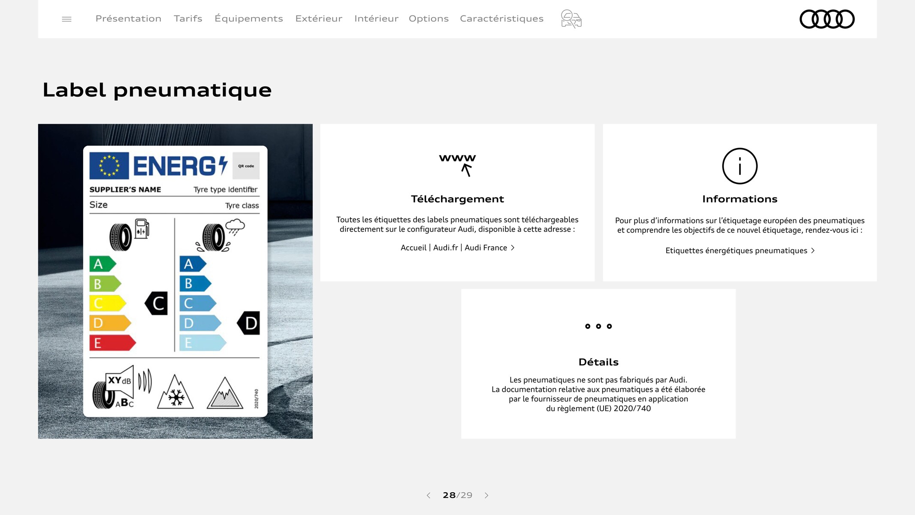Click the wet grip rain tyre pictogram
Image resolution: width=915 pixels, height=515 pixels.
(220, 235)
